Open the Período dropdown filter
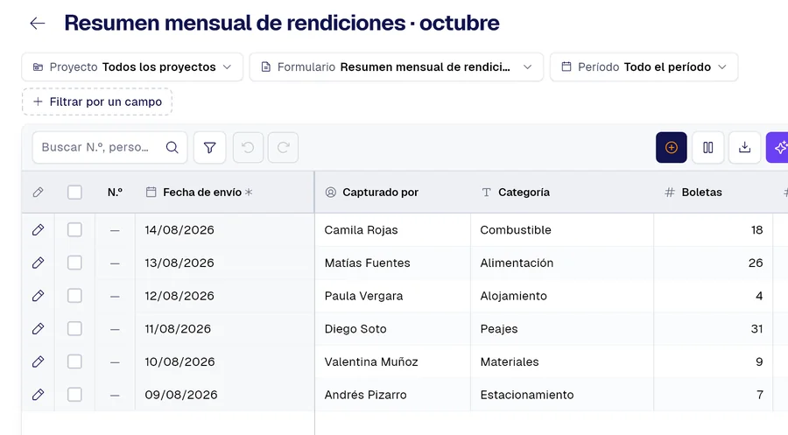 (x=644, y=67)
